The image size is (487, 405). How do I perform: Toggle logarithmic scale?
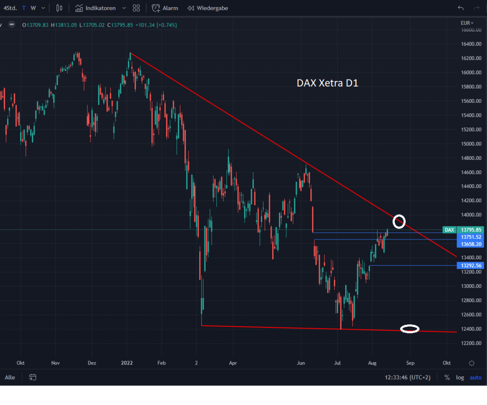click(460, 377)
